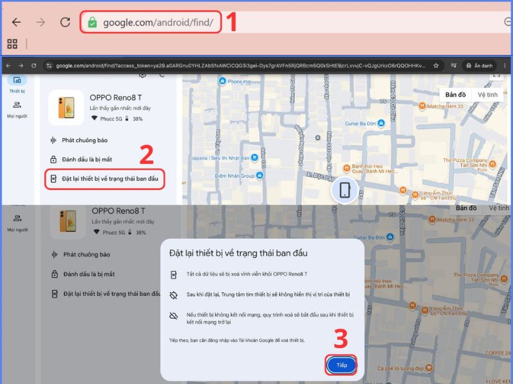Click the cloud-off icon beside Nếu thiết bị không kết nối line
The image size is (513, 384).
click(x=173, y=316)
